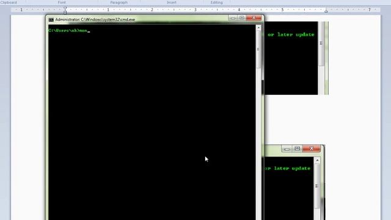391x220 pixels.
Task: Click the Insert group label in ribbon
Action: [172, 2]
